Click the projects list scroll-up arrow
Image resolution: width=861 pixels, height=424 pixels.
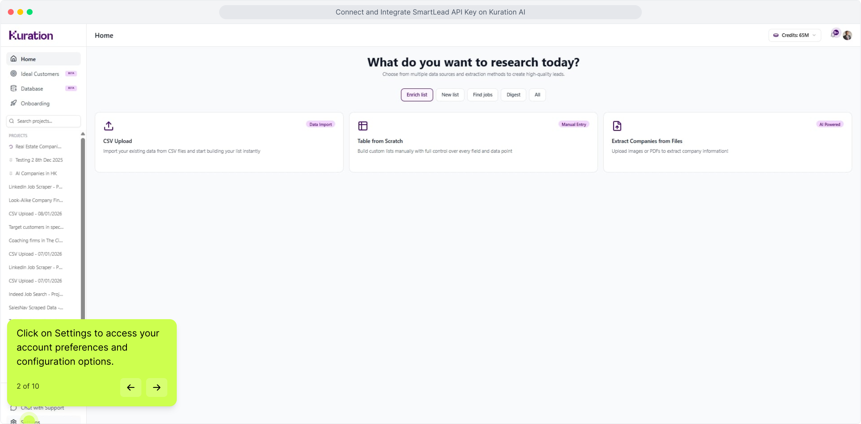point(83,134)
